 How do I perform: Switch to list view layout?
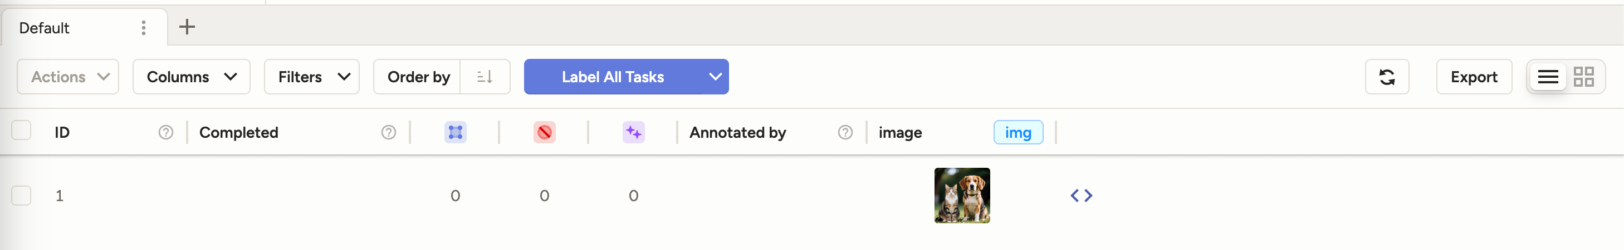pos(1548,77)
